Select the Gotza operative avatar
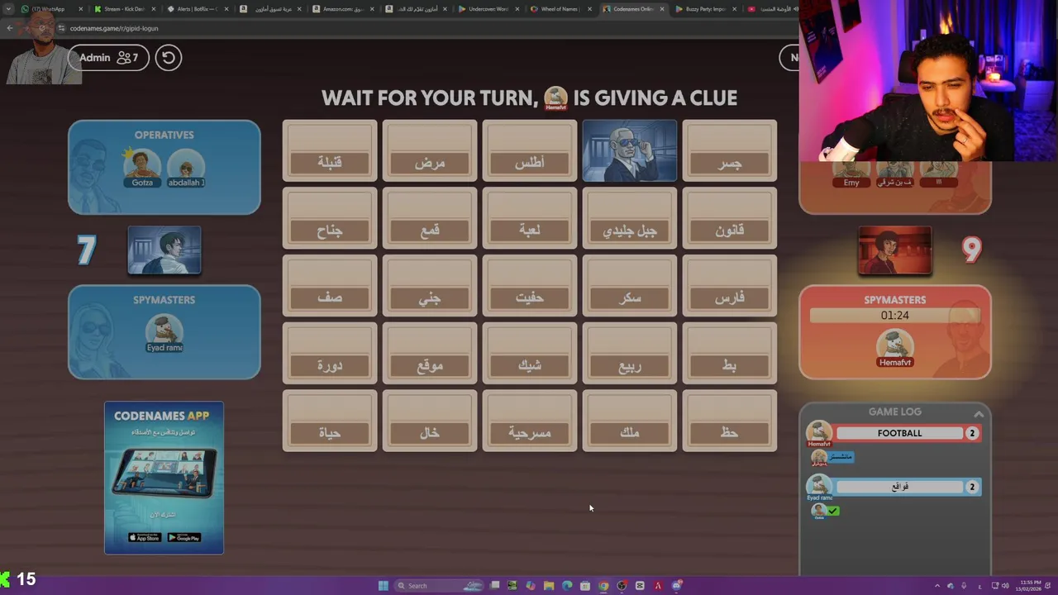 coord(142,166)
